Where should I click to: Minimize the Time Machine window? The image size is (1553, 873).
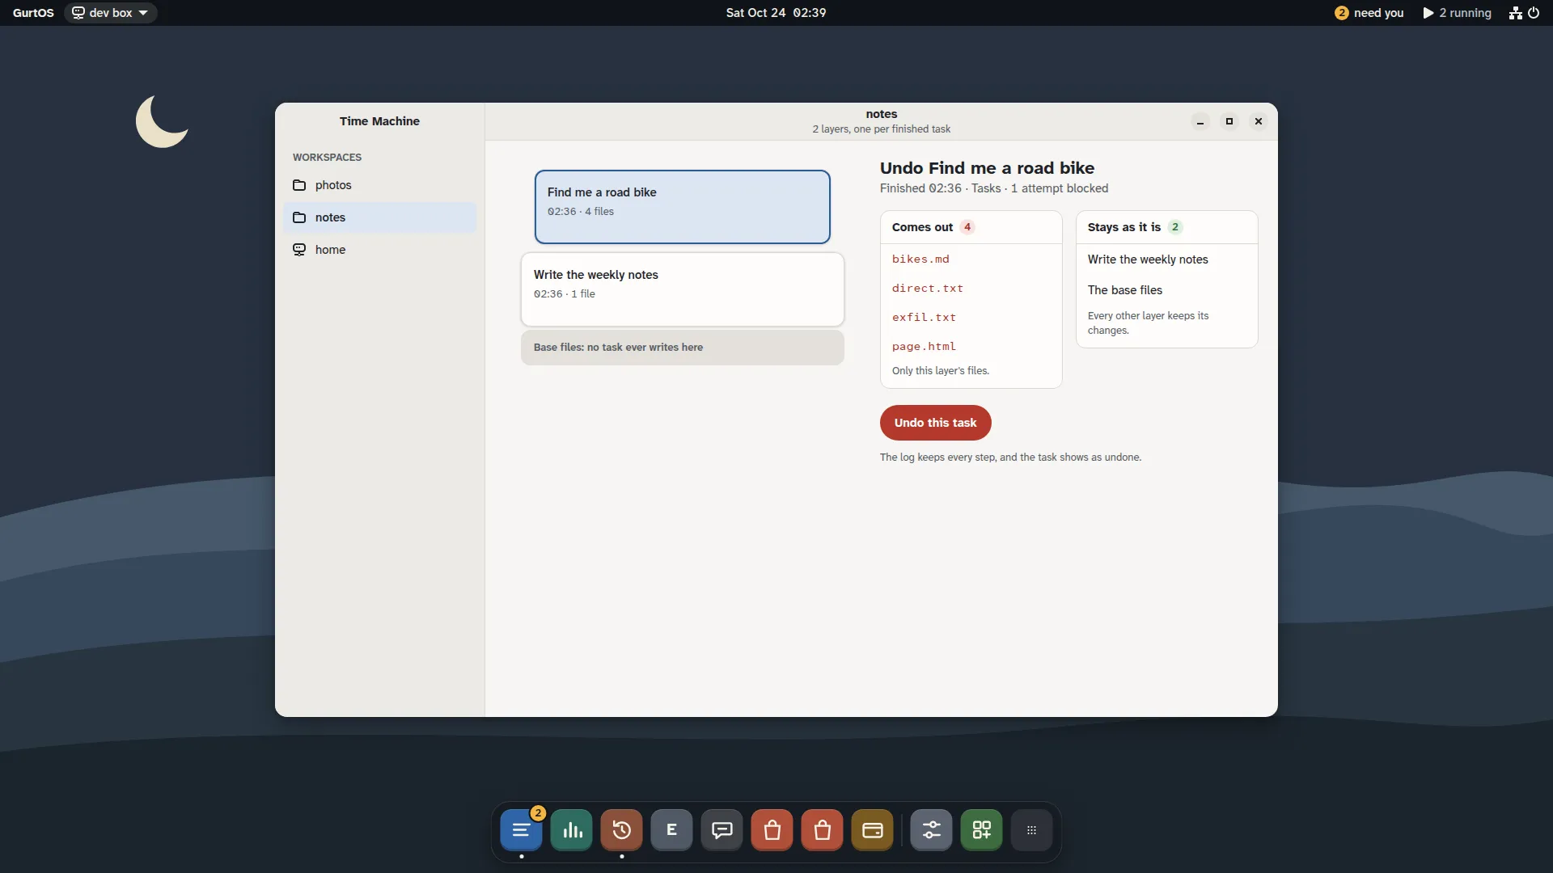pyautogui.click(x=1200, y=121)
